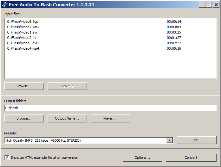Click the Output folder path field
Image resolution: width=221 pixels, height=167 pixels.
(110, 108)
